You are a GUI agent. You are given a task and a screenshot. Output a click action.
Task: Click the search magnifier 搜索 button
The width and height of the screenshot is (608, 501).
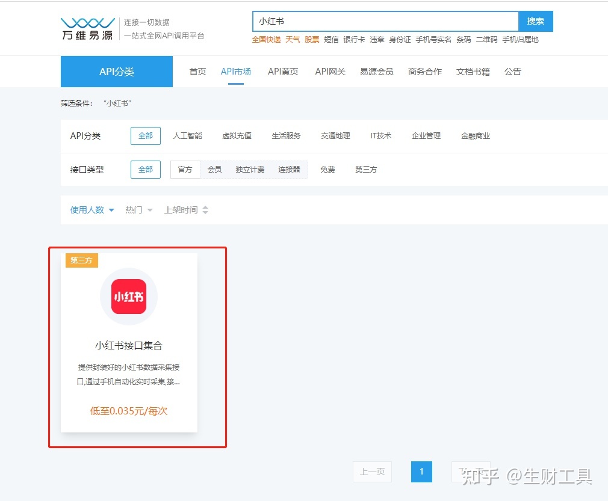tap(535, 20)
